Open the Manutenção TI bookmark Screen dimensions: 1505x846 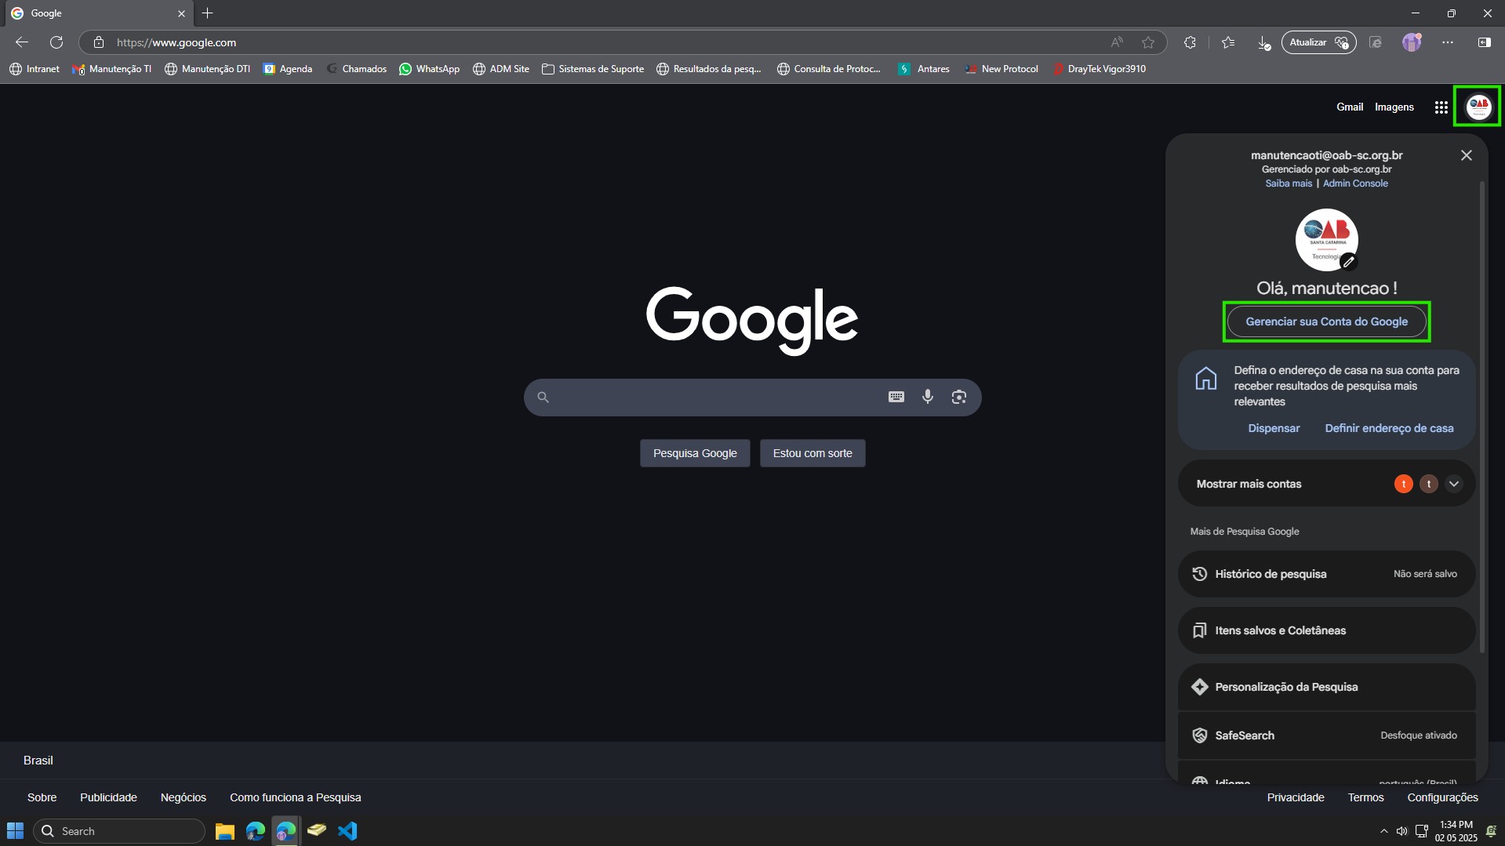click(111, 69)
